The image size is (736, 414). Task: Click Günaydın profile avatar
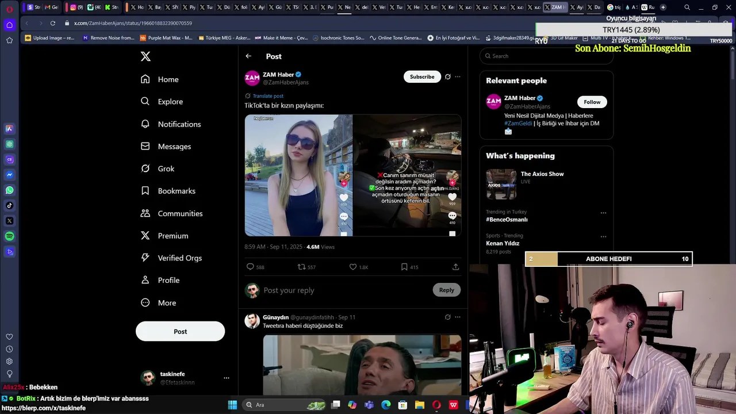252,321
